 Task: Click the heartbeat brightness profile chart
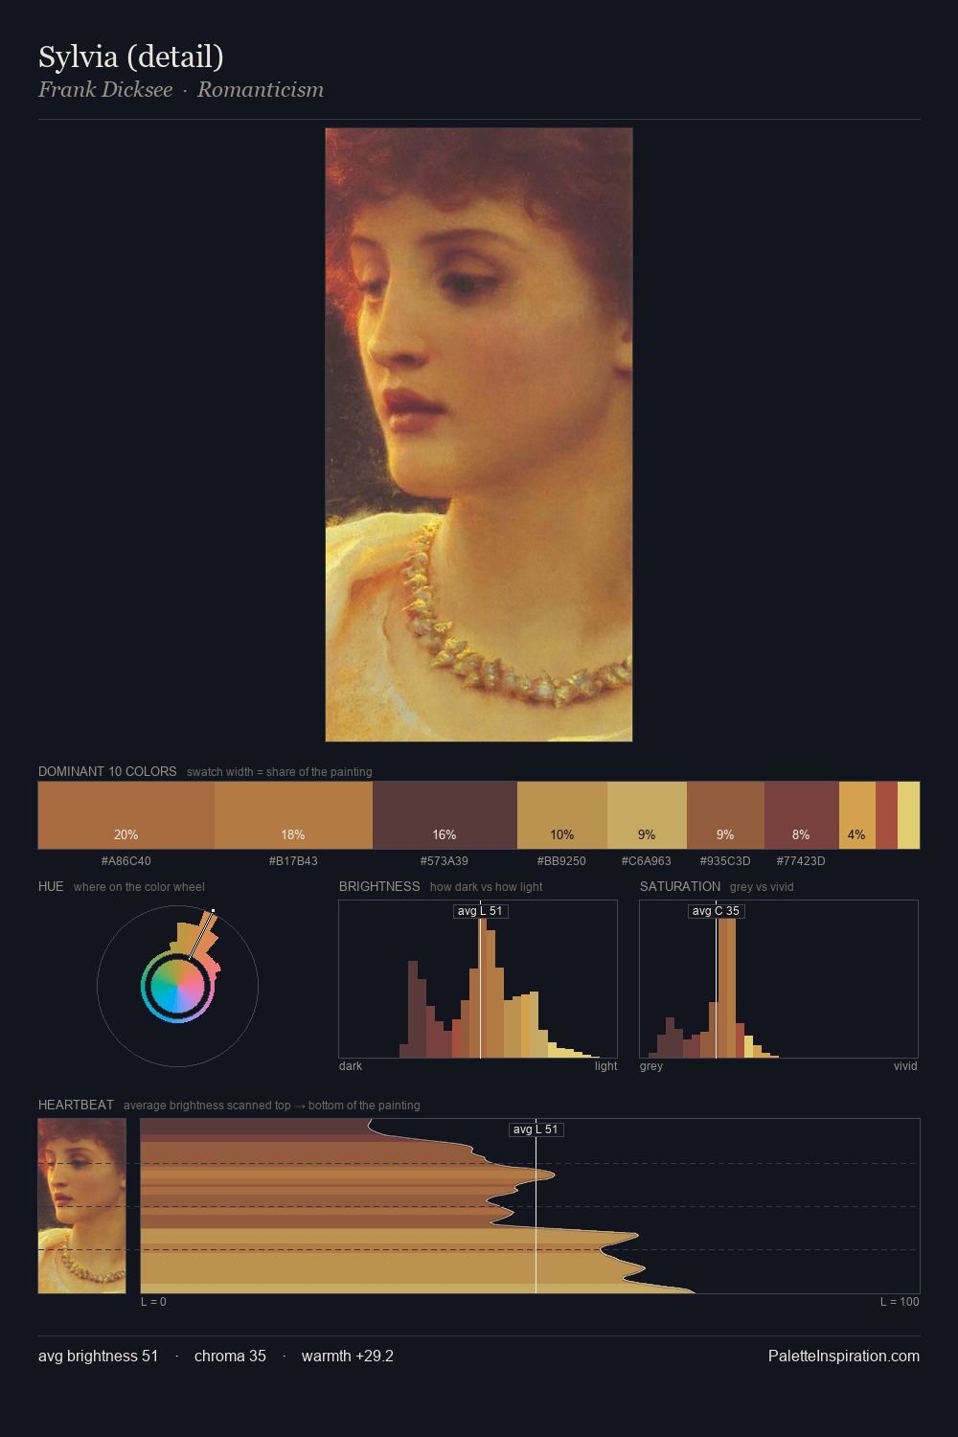tap(530, 1206)
